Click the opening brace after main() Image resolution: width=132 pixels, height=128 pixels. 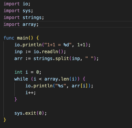pyautogui.click(x=37, y=38)
